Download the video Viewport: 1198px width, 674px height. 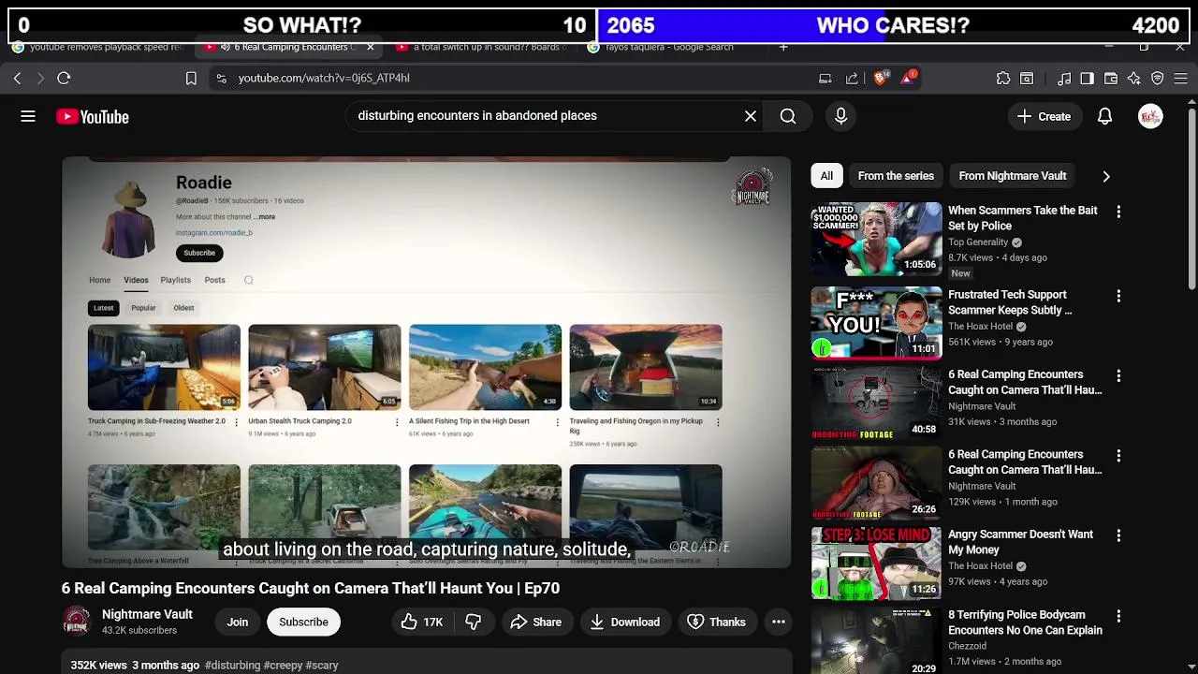pos(624,622)
